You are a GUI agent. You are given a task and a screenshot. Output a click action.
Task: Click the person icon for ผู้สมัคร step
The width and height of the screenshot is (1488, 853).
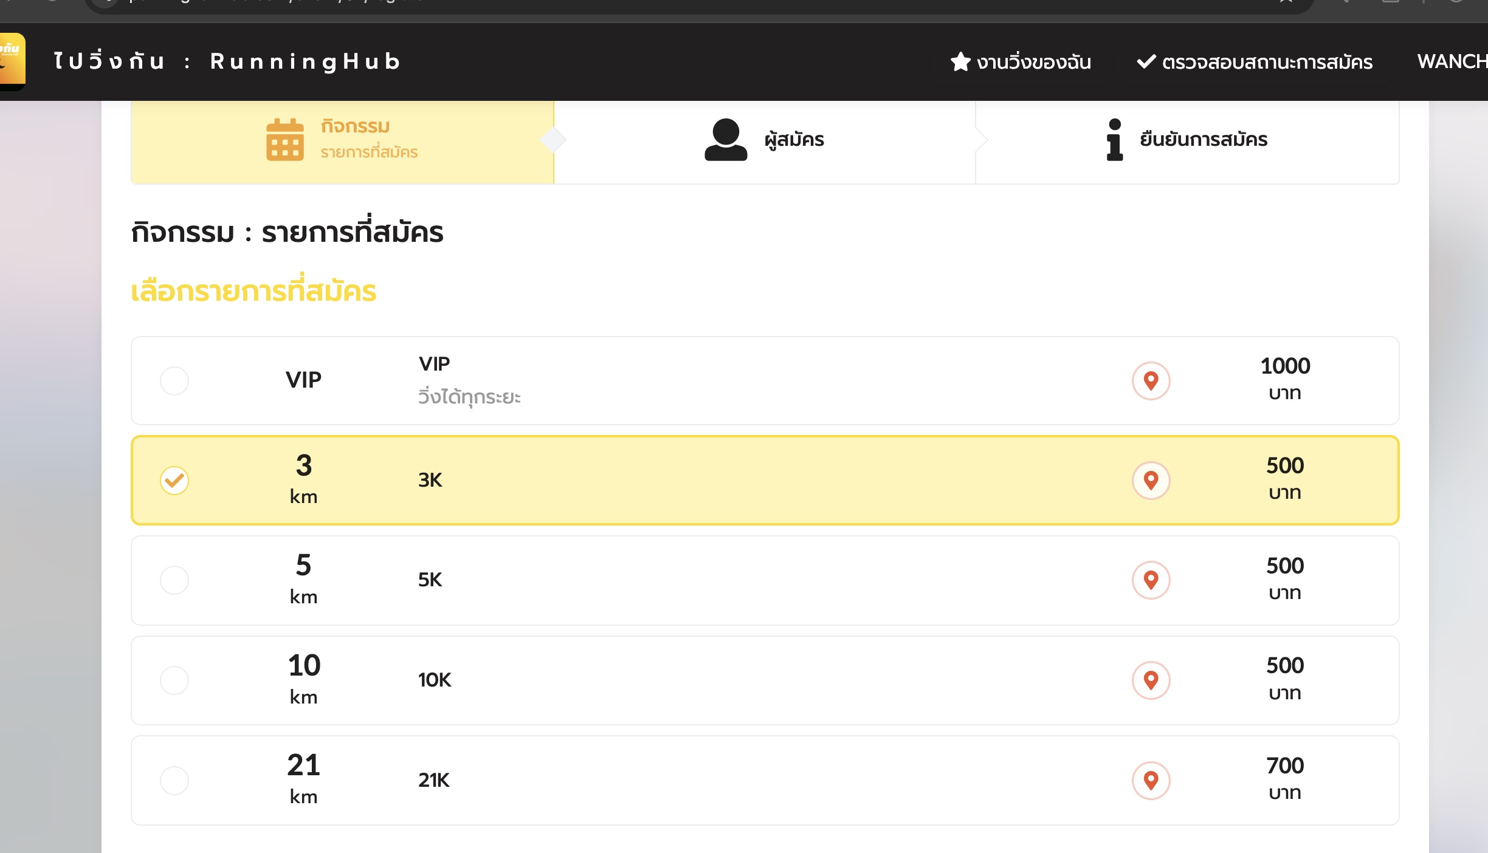coord(725,140)
